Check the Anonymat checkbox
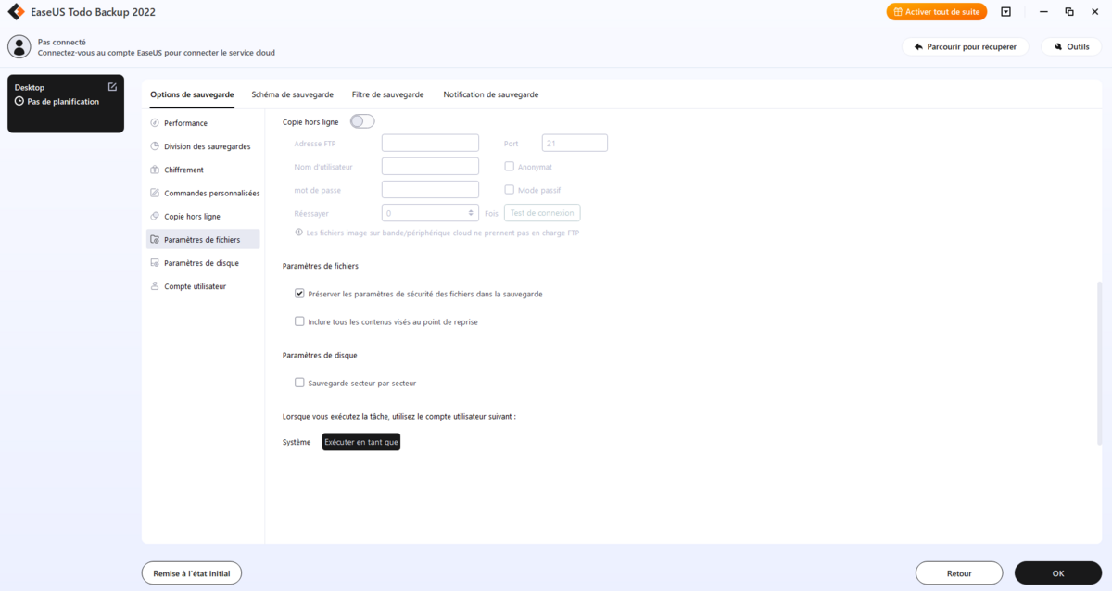 pos(509,167)
